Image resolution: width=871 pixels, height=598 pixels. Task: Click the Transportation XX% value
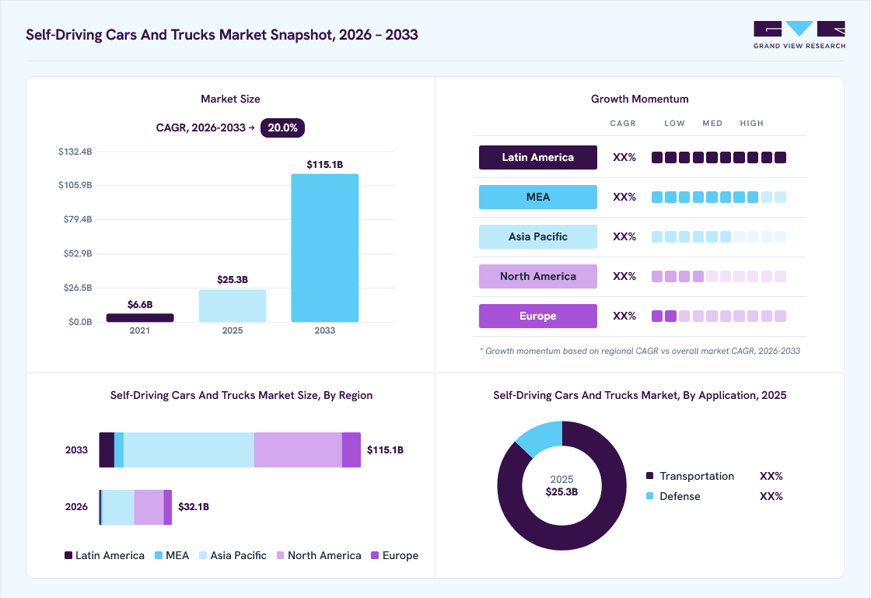tap(771, 476)
